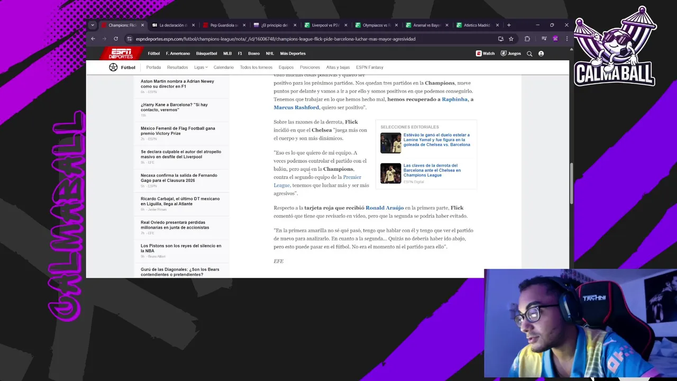
Task: Go to the Portada subnav link
Action: 153,67
